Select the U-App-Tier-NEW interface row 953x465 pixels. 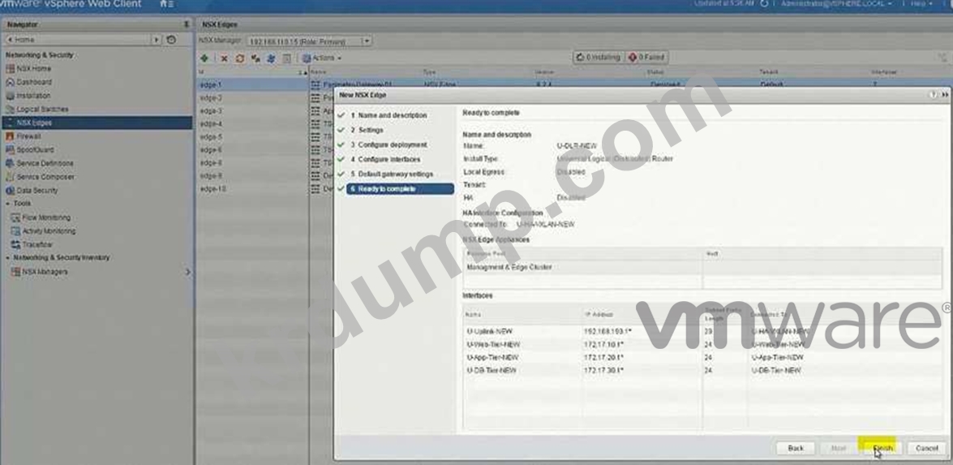(x=702, y=357)
